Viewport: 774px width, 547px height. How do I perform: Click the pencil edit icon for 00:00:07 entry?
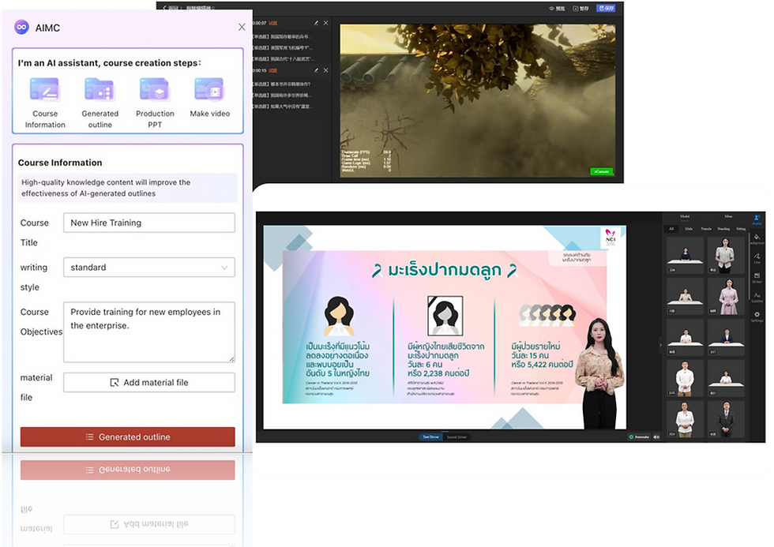pyautogui.click(x=316, y=23)
